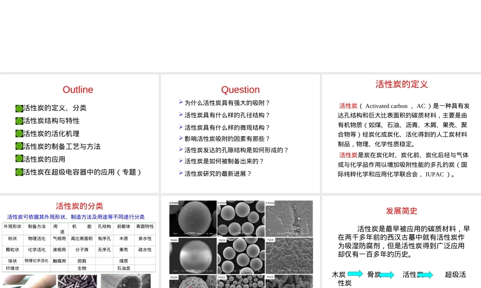
Task: Select the Outline slide title
Action: coord(78,90)
